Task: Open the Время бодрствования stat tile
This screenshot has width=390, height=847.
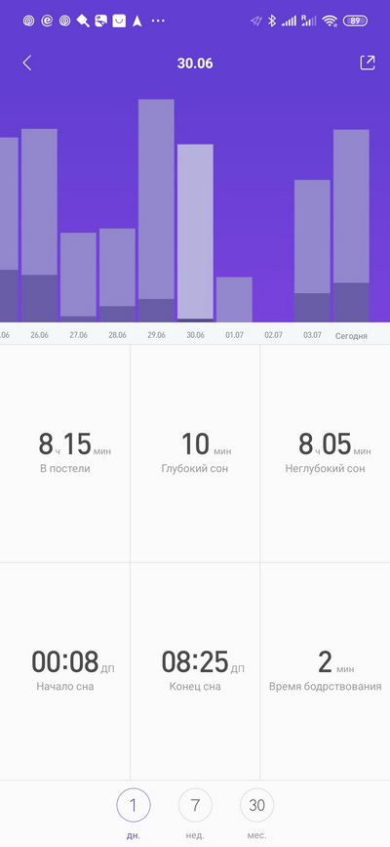Action: pyautogui.click(x=326, y=671)
